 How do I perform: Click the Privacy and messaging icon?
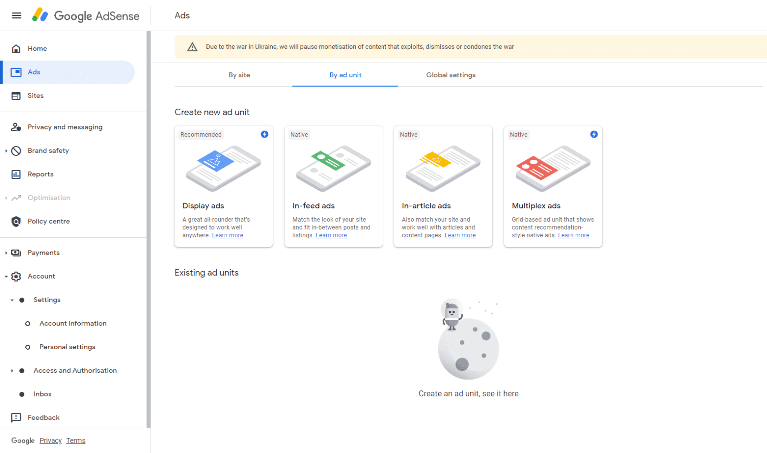click(x=16, y=127)
